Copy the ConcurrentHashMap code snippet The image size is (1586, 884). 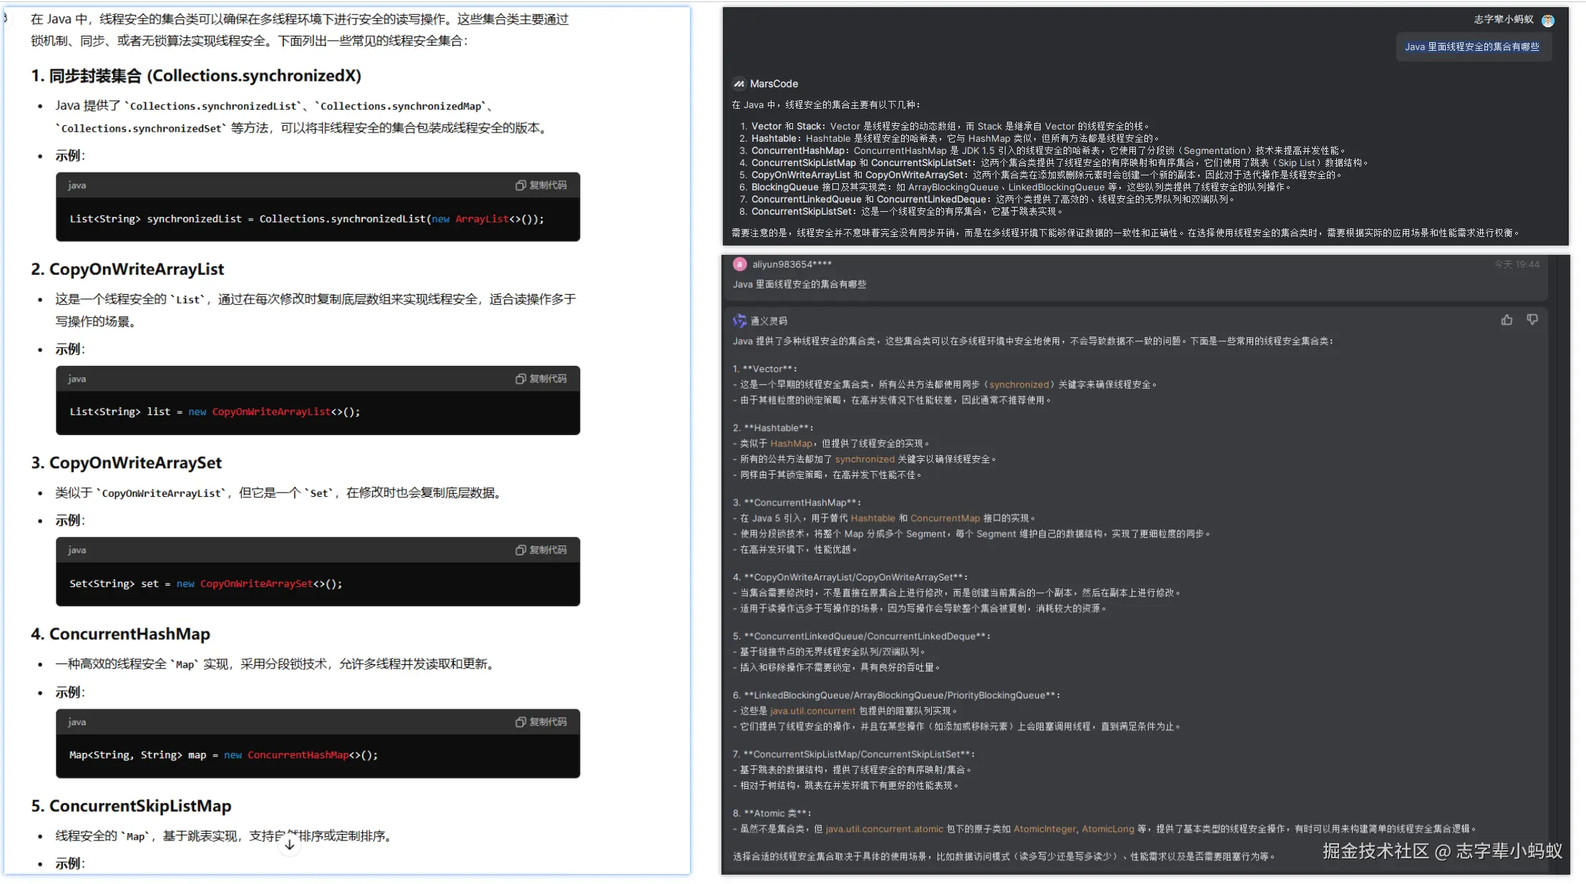point(541,722)
